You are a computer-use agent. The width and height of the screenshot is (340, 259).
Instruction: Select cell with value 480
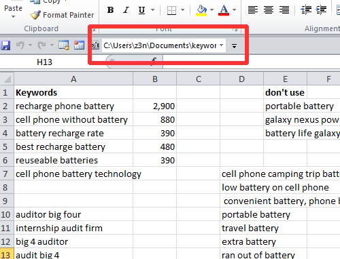point(155,147)
